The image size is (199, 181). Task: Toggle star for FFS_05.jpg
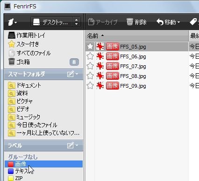pyautogui.click(x=90, y=47)
